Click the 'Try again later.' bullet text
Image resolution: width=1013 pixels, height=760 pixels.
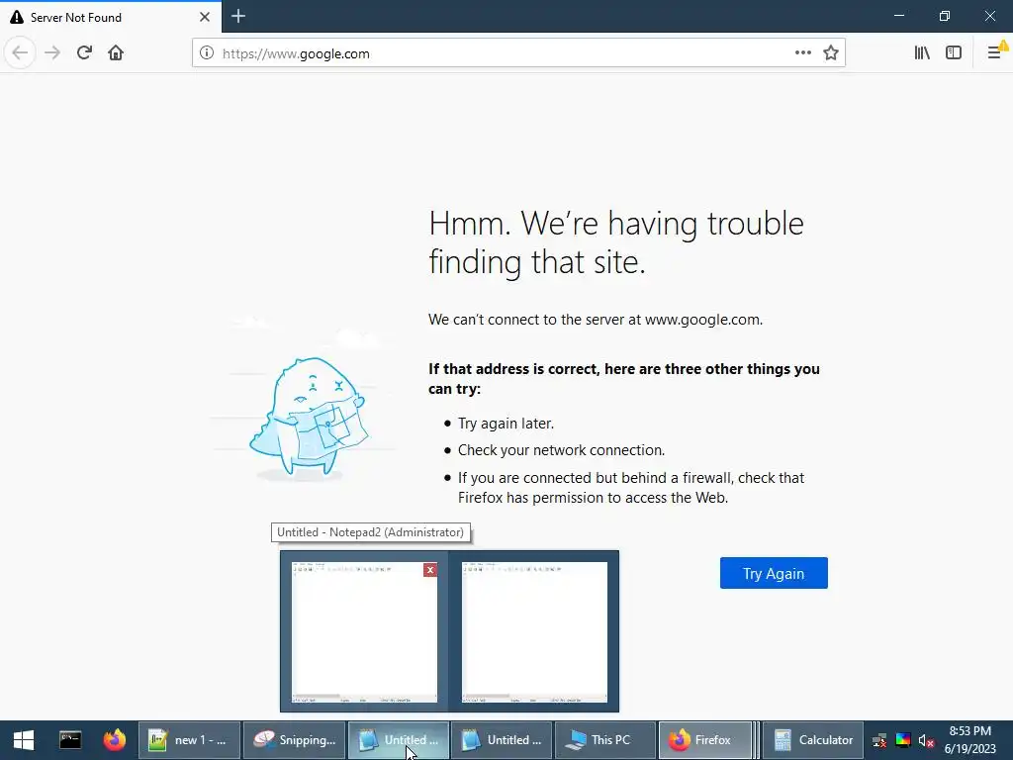[x=506, y=424]
